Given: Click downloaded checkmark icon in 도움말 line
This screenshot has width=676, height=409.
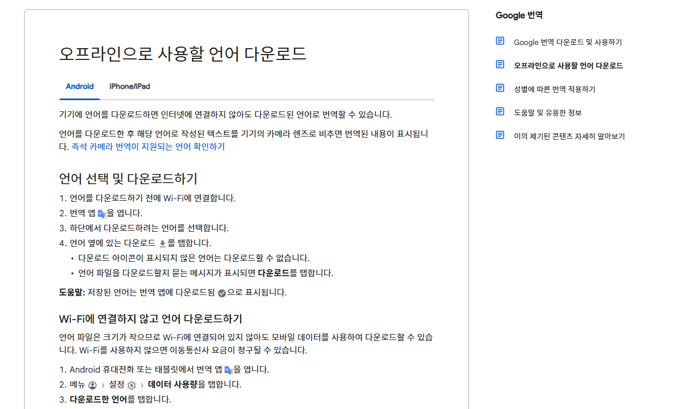Looking at the screenshot, I should click(222, 293).
